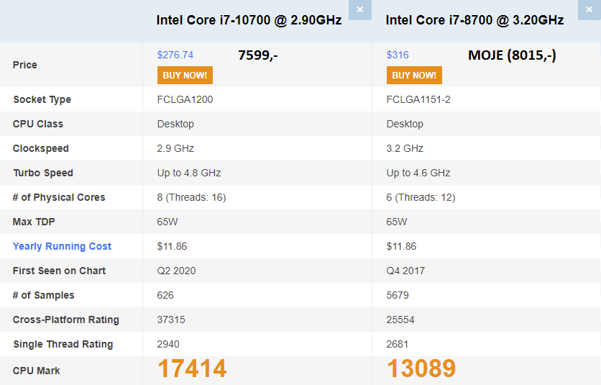
Task: Click the FCLGA1151-2 socket value
Action: (418, 99)
